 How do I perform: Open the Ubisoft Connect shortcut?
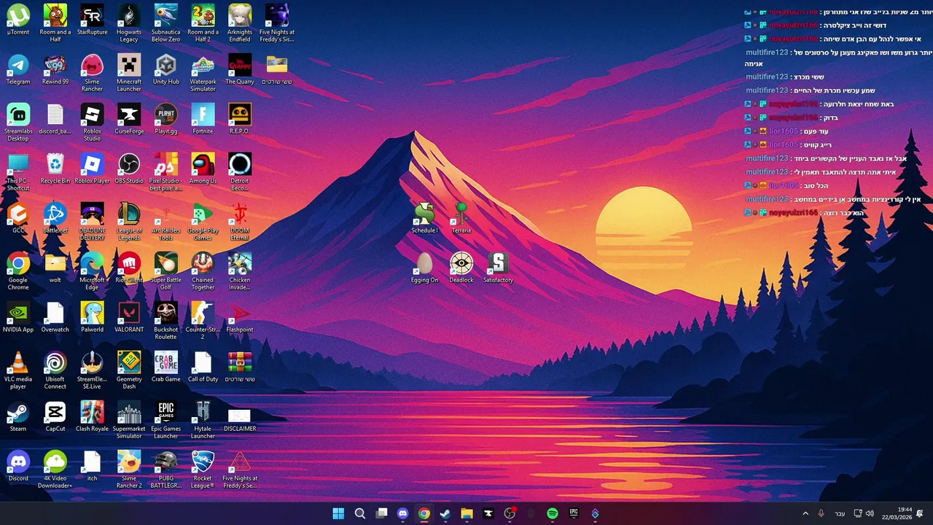tap(55, 370)
